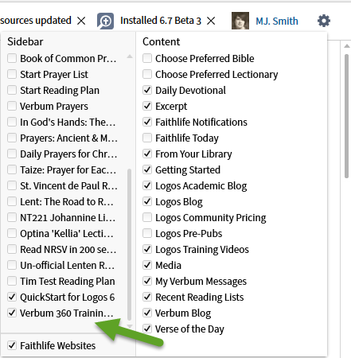Click the sidebar list scrollbar thumb
Viewport: 351px width, 358px height.
click(x=130, y=245)
